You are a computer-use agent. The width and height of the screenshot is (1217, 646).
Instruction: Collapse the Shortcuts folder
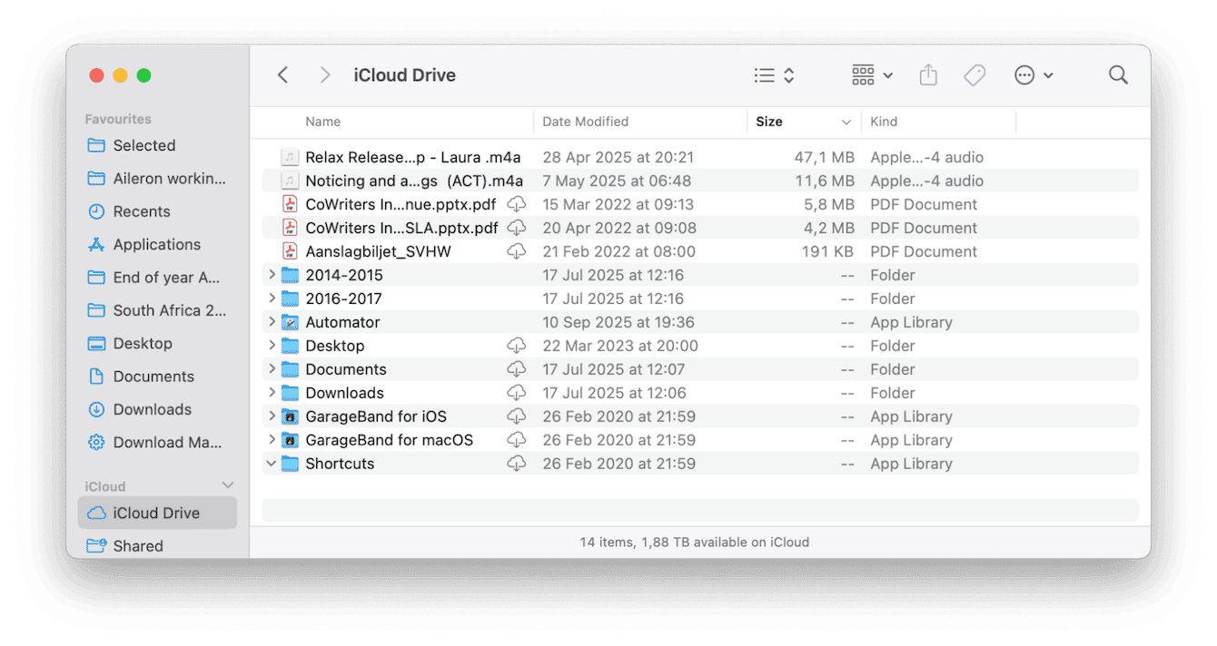click(x=271, y=464)
